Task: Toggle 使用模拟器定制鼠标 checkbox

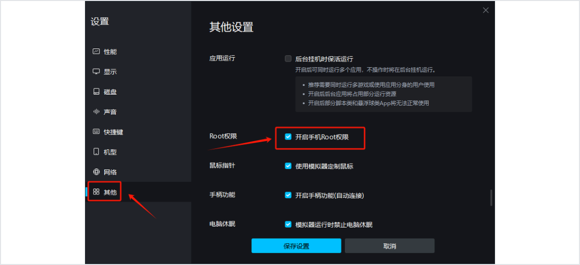Action: click(x=288, y=166)
